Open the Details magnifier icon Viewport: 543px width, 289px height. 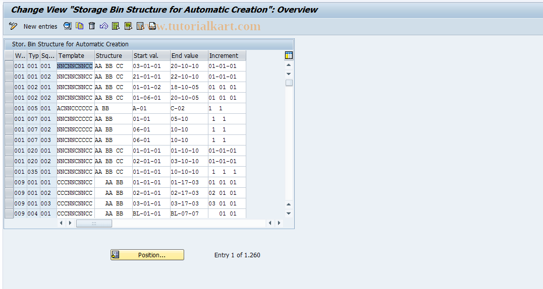tap(68, 26)
